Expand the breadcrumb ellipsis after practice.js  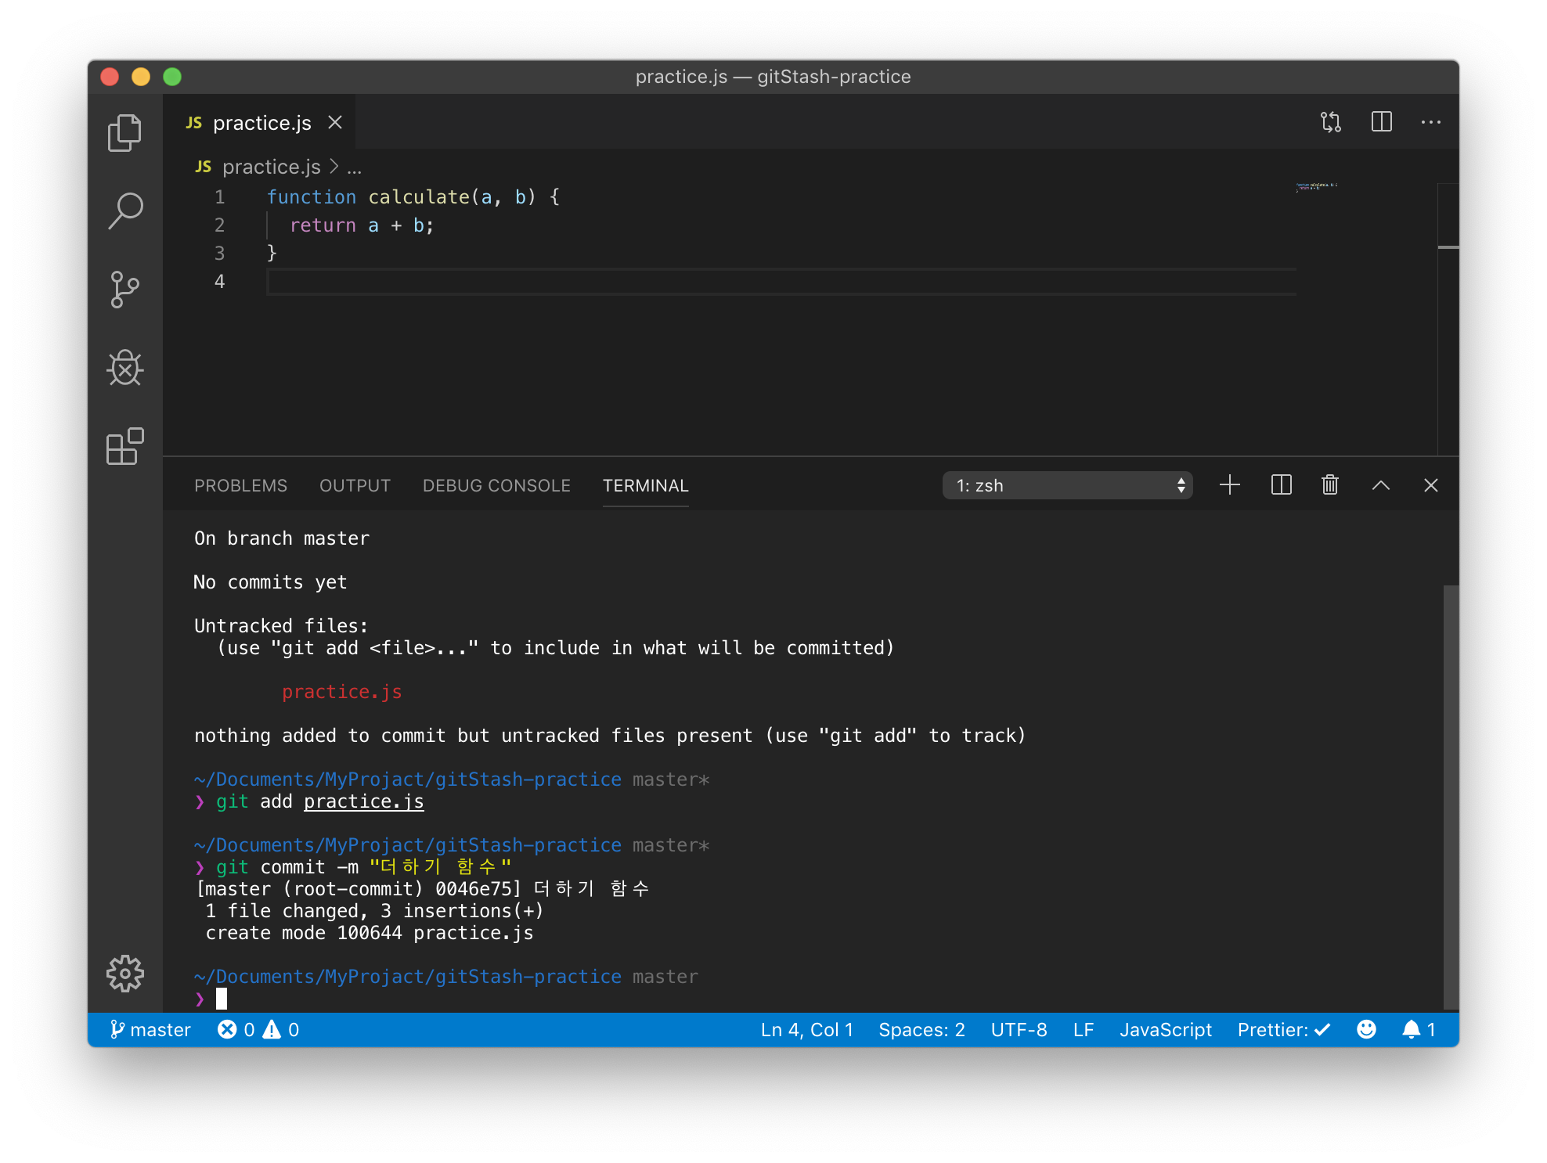pos(355,167)
